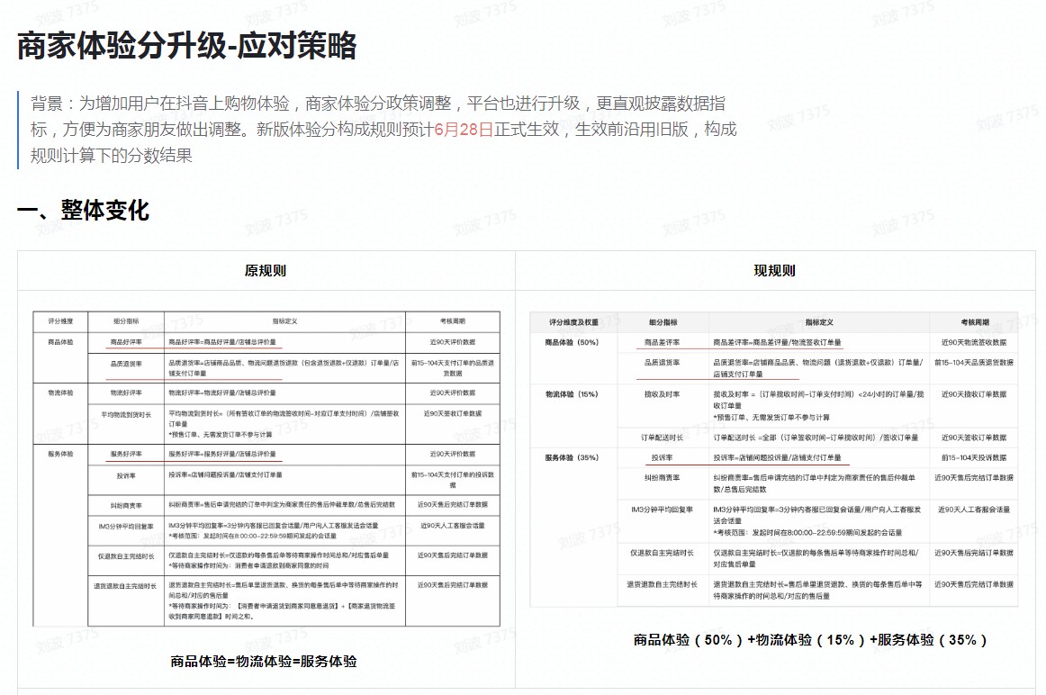Click 投诉率 in the 原规则 table
Viewport: 1046px width, 695px height.
pos(126,476)
